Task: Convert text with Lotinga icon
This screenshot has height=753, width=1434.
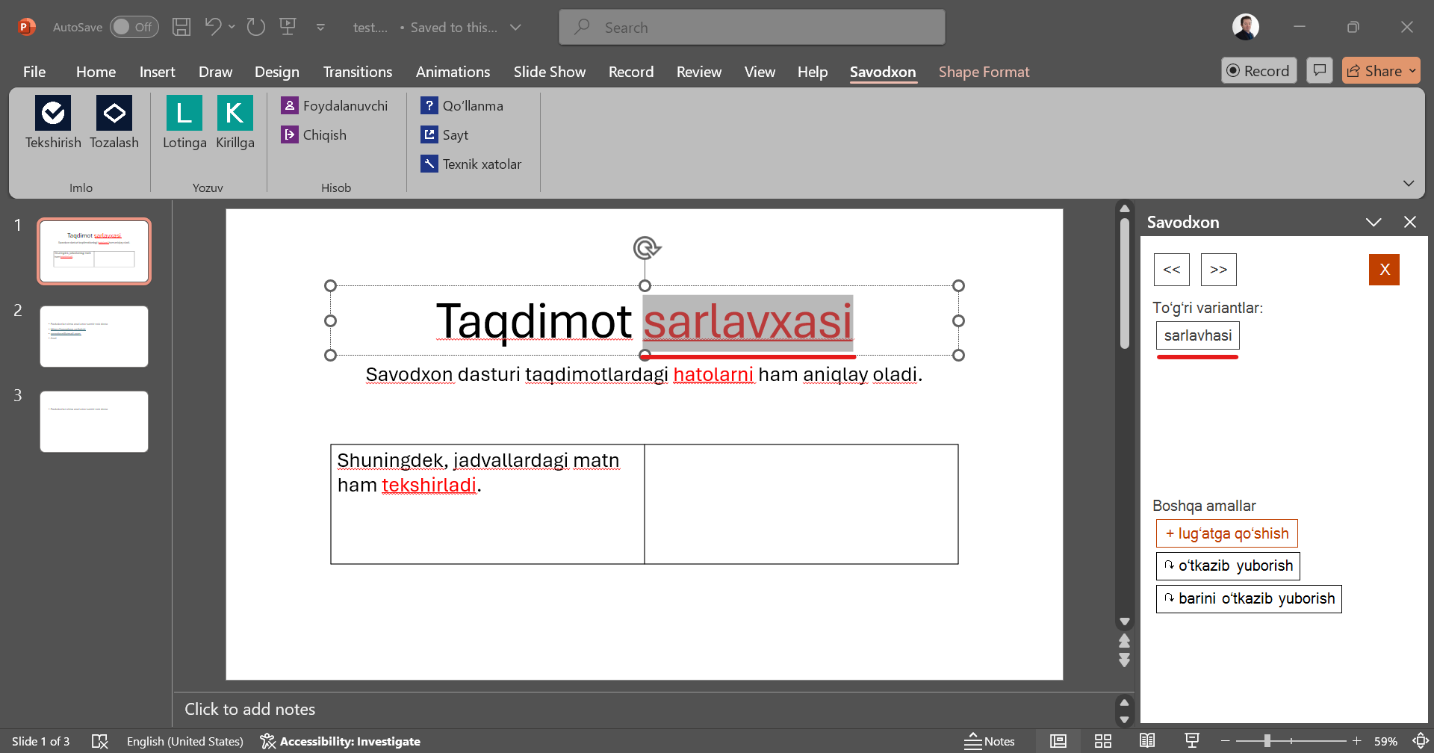Action: pyautogui.click(x=184, y=114)
